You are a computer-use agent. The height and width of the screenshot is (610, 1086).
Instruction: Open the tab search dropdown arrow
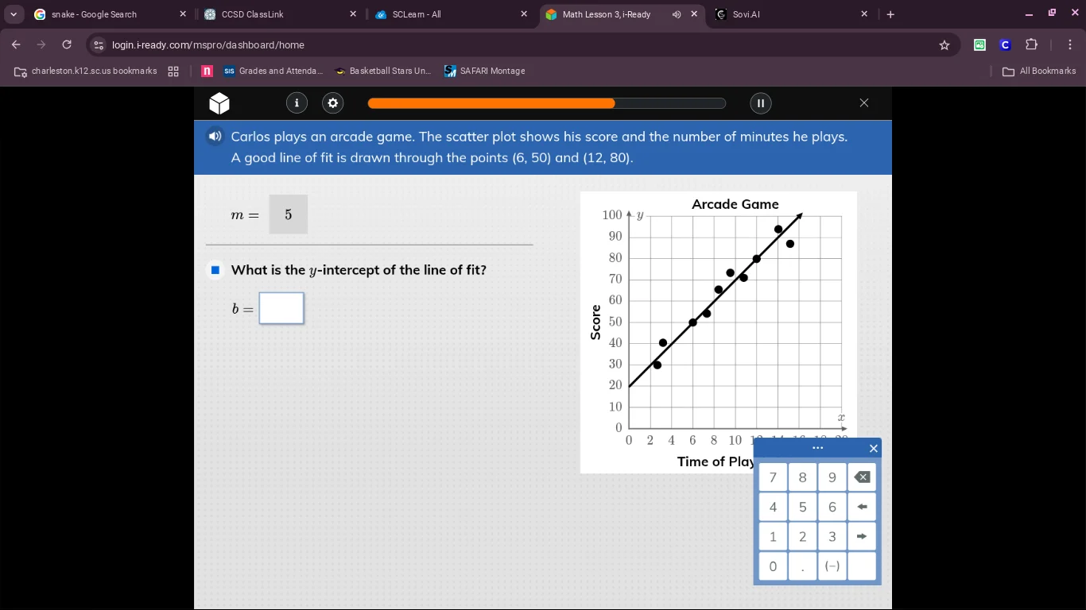[14, 14]
